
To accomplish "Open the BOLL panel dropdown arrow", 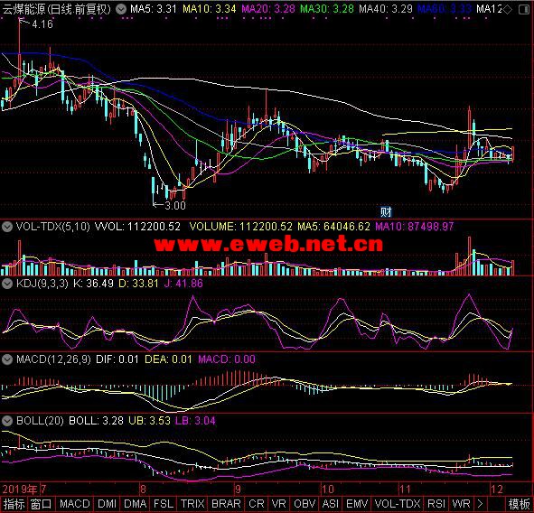I will tap(7, 421).
